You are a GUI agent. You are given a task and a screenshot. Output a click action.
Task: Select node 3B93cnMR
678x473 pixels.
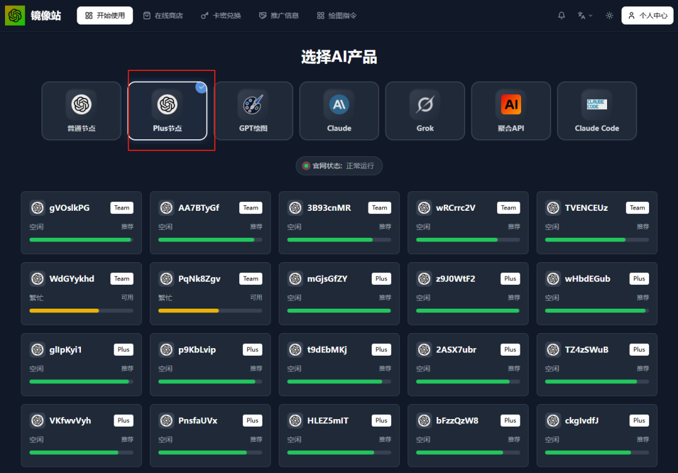339,223
